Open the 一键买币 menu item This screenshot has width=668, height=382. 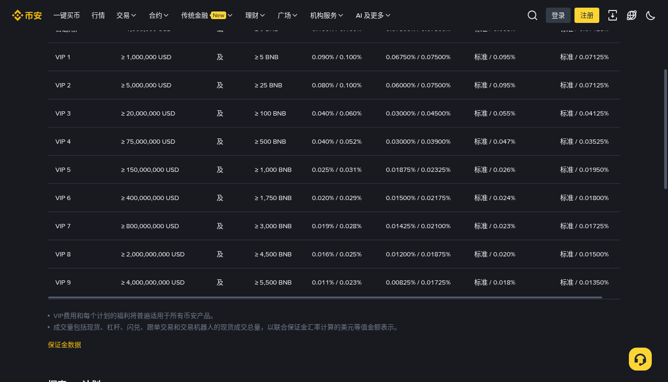[x=67, y=15]
